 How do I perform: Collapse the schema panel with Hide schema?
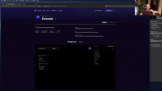[111, 46]
